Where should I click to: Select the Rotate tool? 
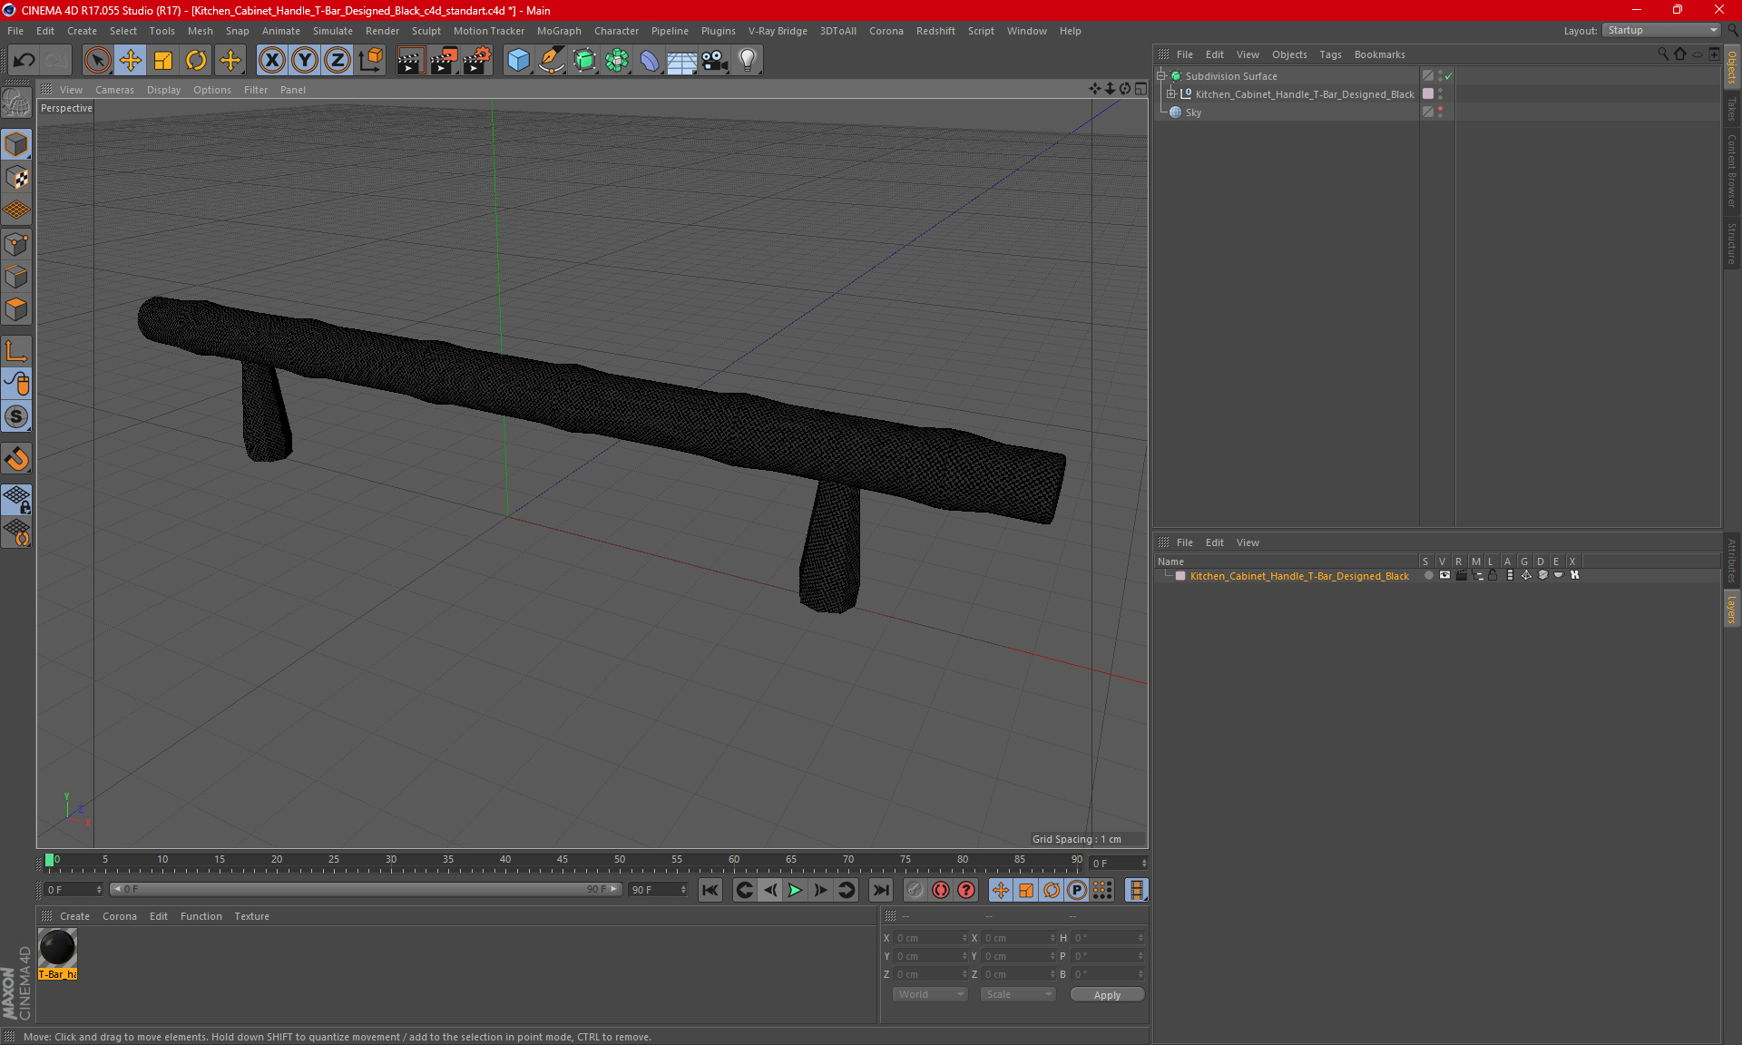point(196,60)
